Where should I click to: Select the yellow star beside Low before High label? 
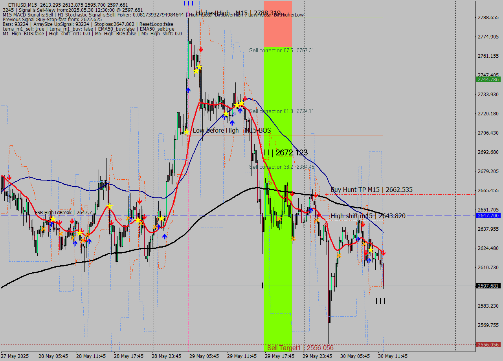click(x=187, y=131)
